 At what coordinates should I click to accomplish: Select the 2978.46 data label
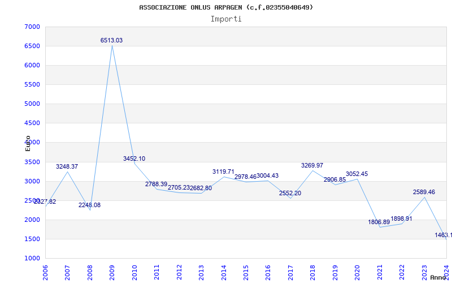point(245,177)
